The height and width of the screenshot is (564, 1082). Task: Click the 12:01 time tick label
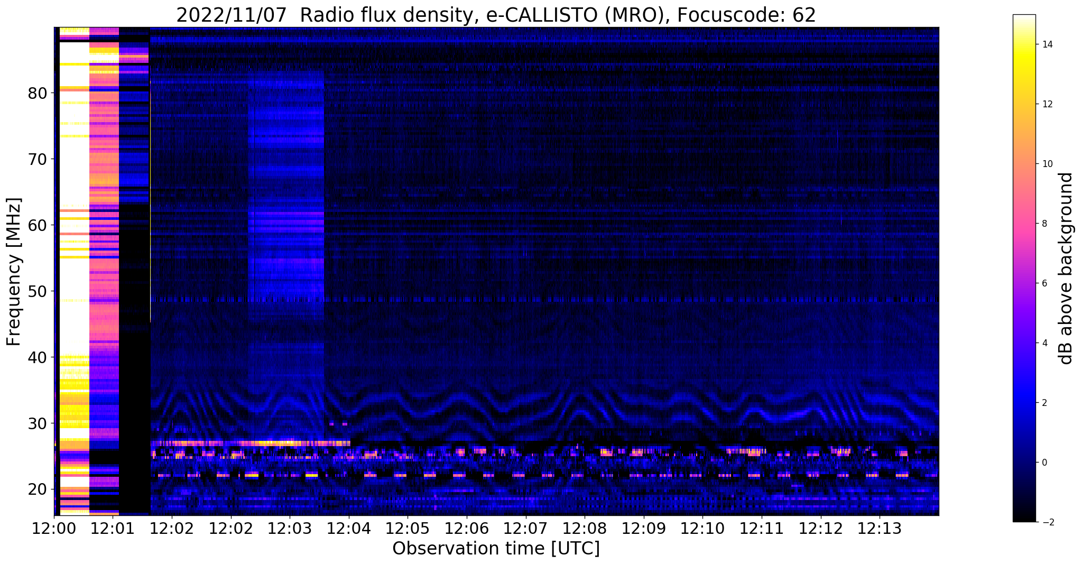113,529
